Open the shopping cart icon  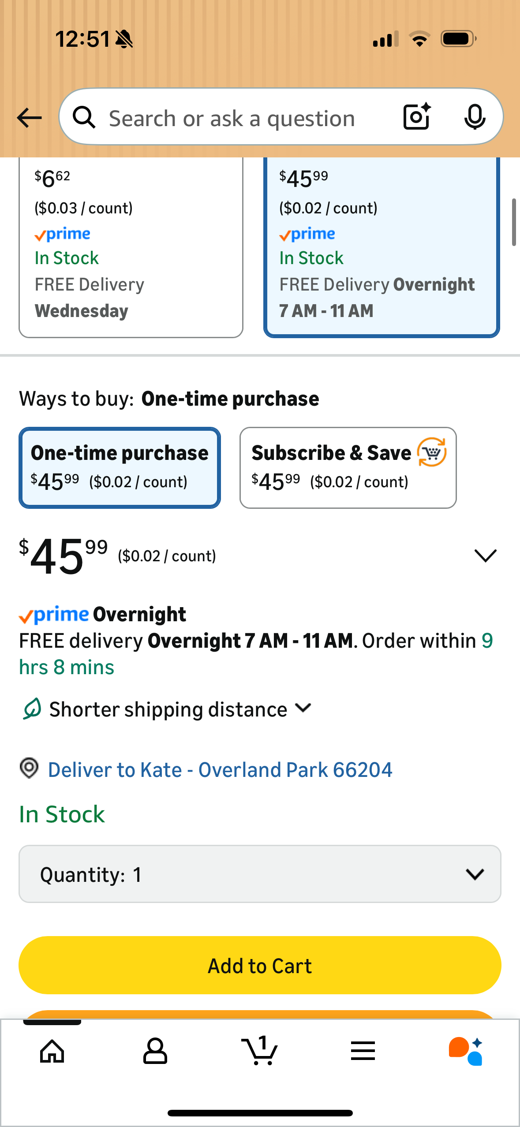[260, 1051]
